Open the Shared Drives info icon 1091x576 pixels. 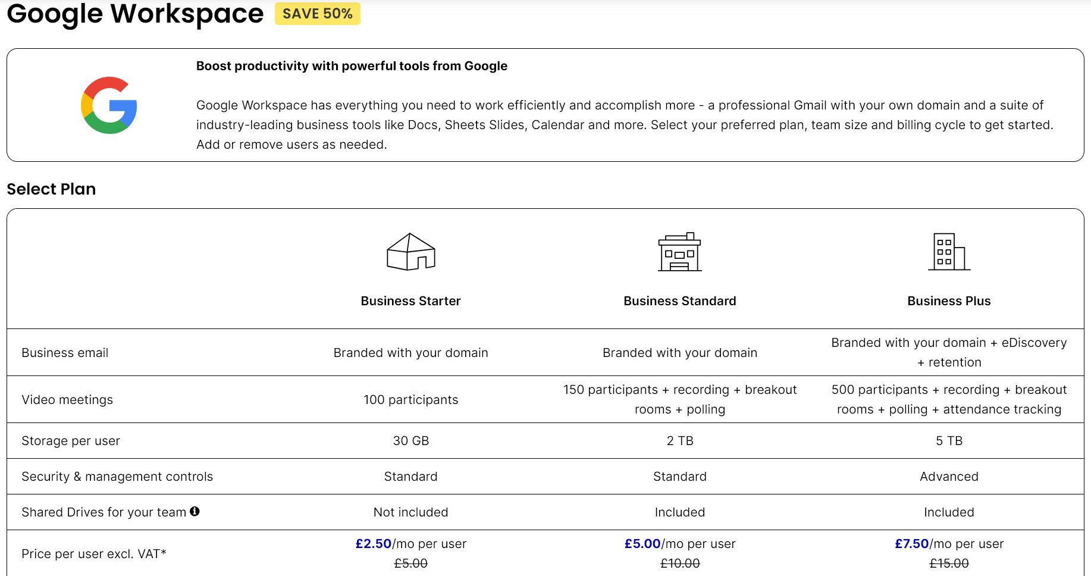tap(195, 511)
